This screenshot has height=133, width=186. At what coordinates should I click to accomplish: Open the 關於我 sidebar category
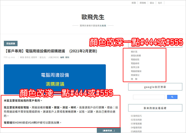pyautogui.click(x=134, y=52)
